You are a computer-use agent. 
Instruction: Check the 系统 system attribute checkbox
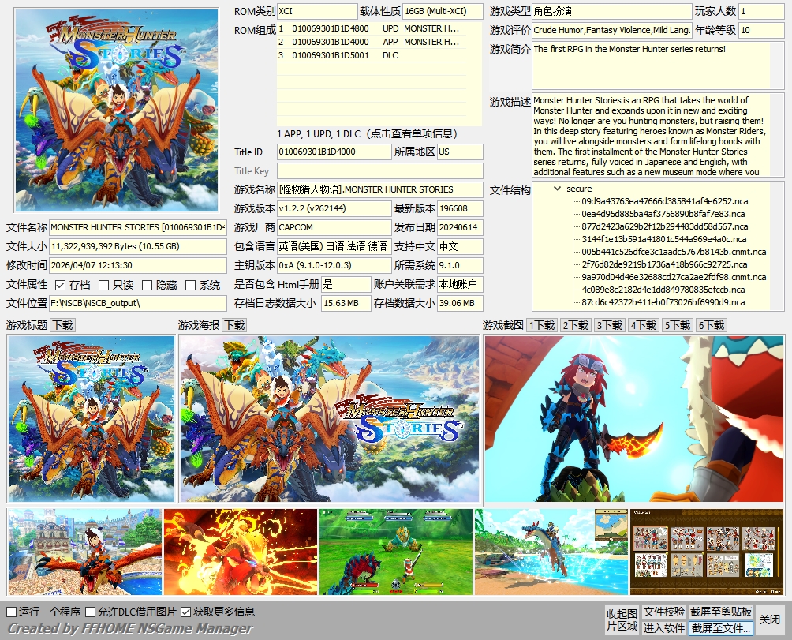190,286
